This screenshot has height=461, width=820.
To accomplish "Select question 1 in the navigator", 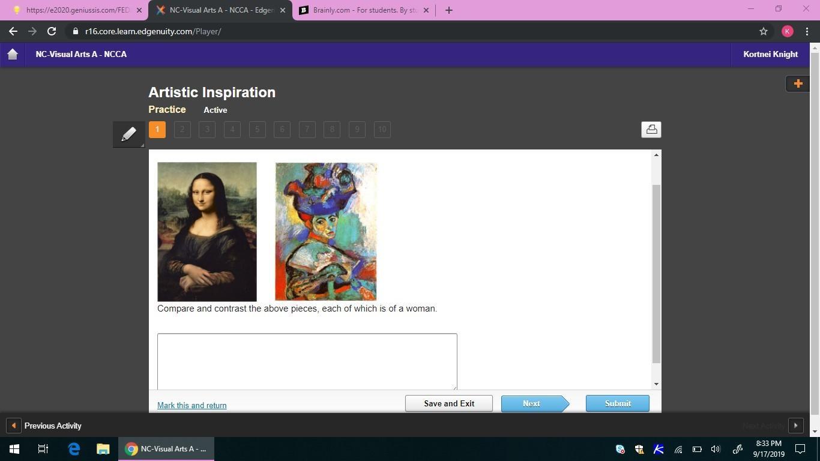I will (157, 130).
